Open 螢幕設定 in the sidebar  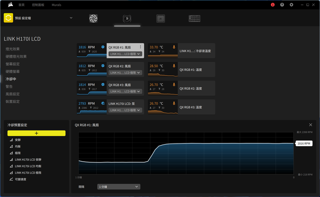[13, 64]
